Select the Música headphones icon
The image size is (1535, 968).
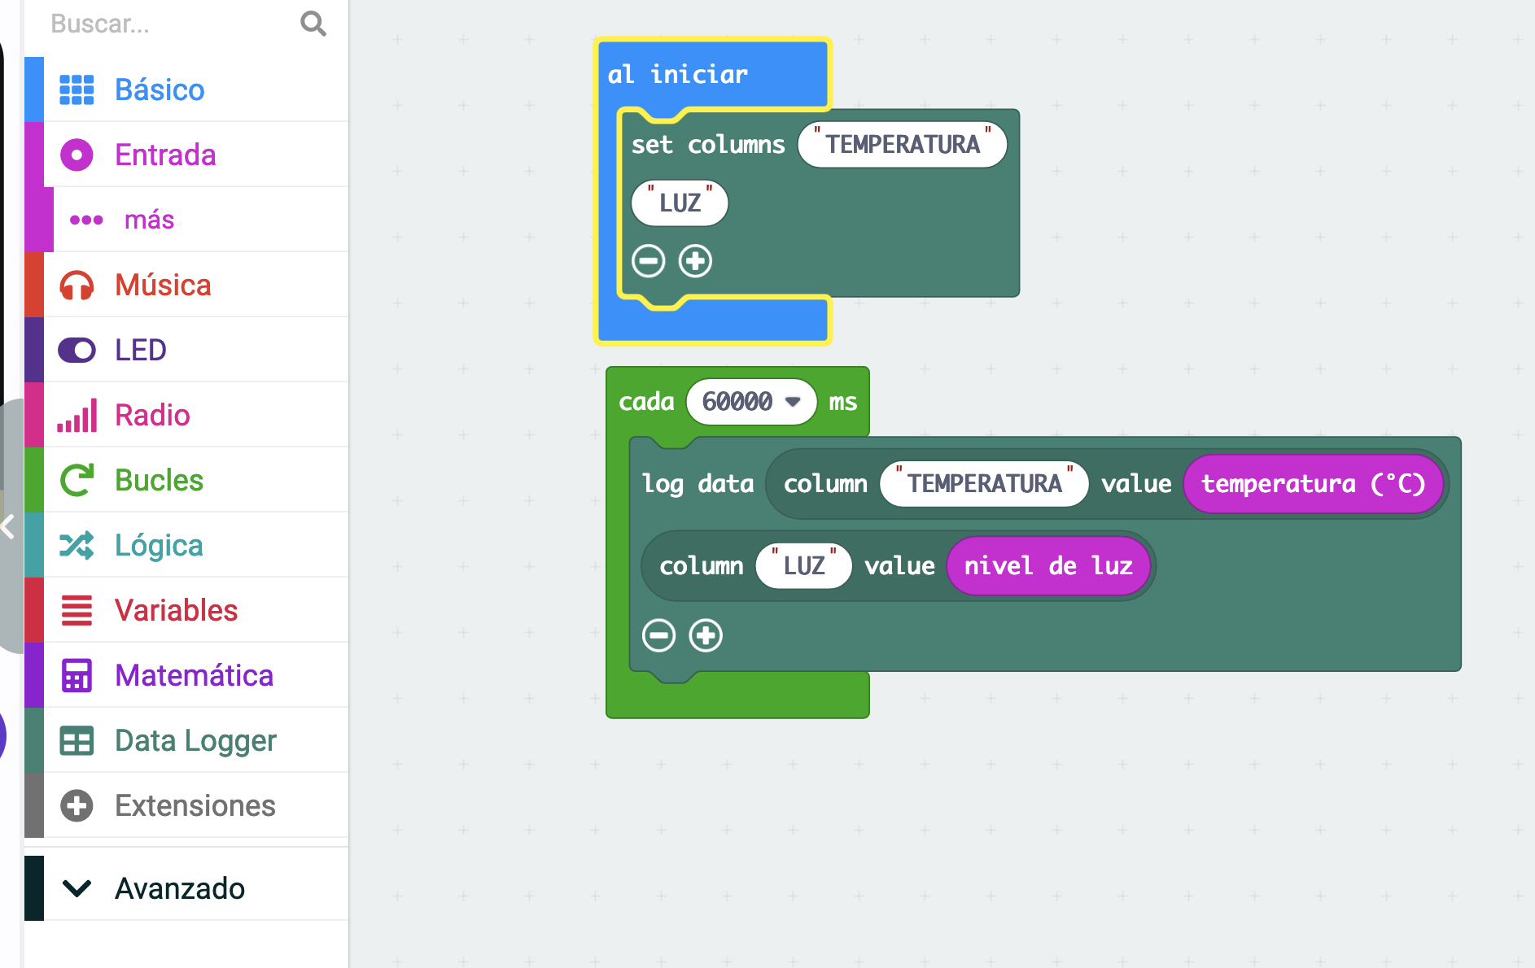point(77,285)
